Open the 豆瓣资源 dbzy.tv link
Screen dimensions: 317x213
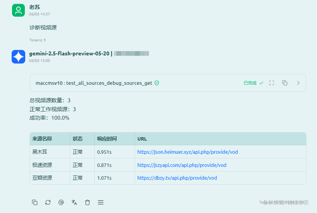pos(177,178)
